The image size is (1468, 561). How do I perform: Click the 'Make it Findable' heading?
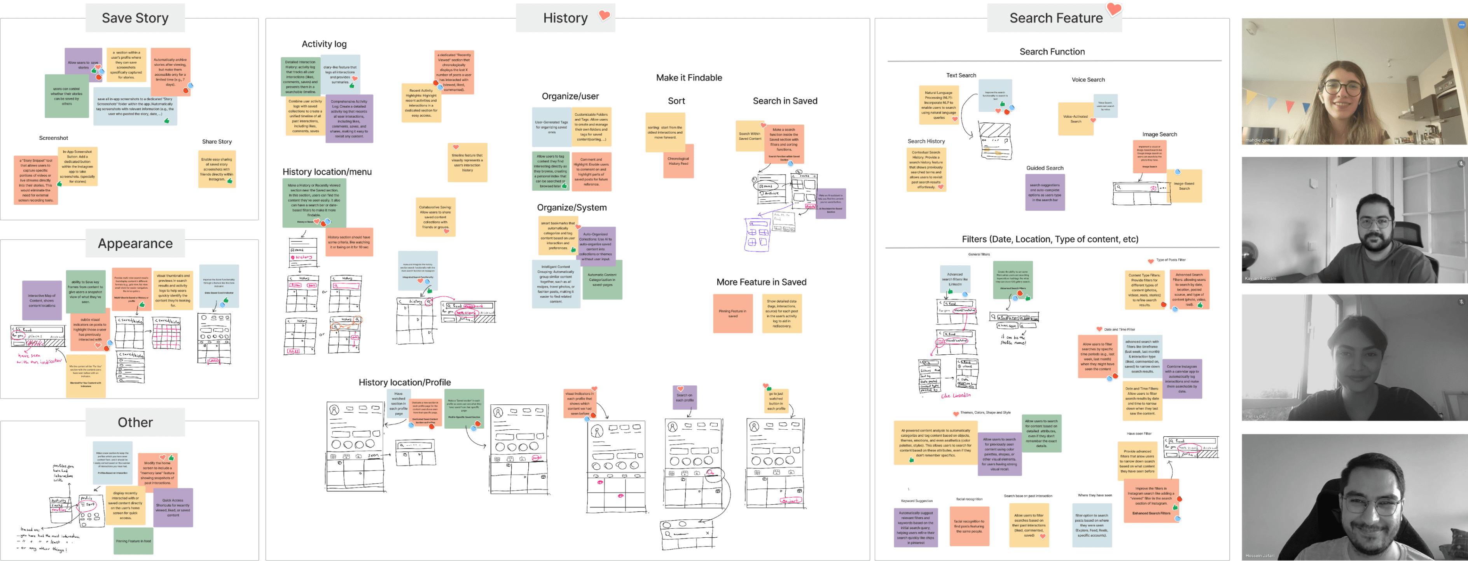[689, 78]
